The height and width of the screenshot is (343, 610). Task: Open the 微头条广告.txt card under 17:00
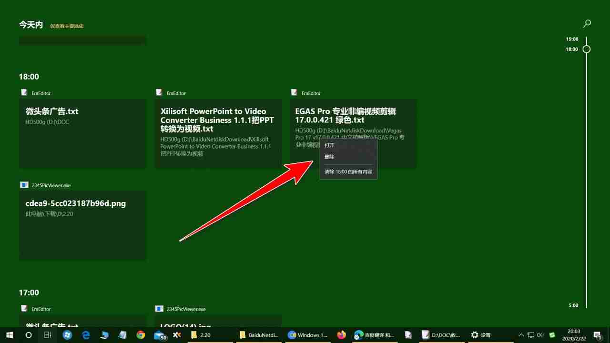point(82,321)
